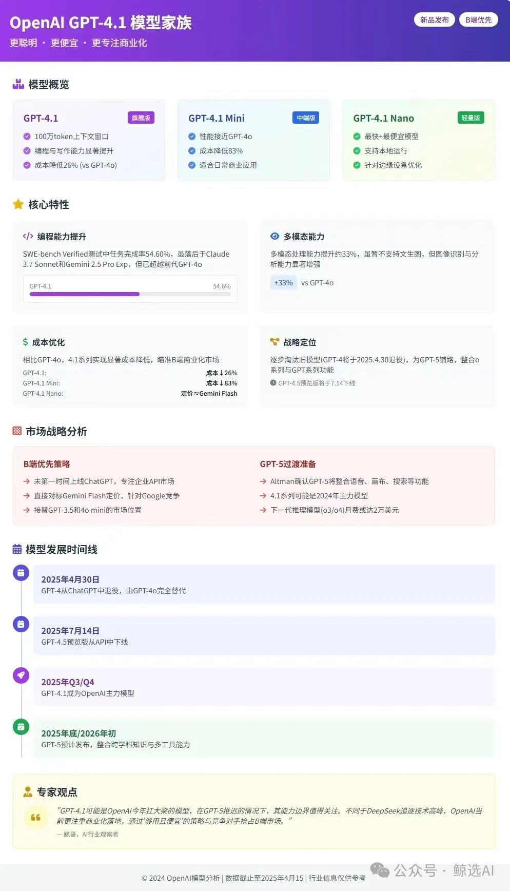Click the footer copyright line

click(253, 878)
